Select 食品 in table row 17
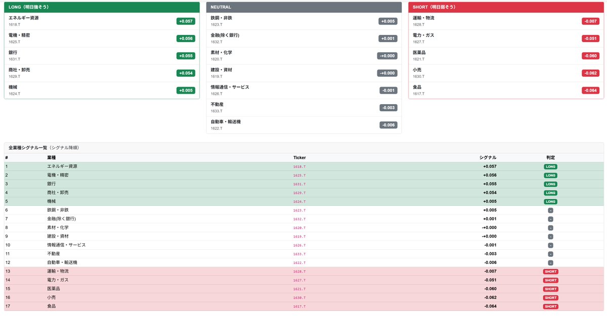This screenshot has height=316, width=607. (x=52, y=306)
